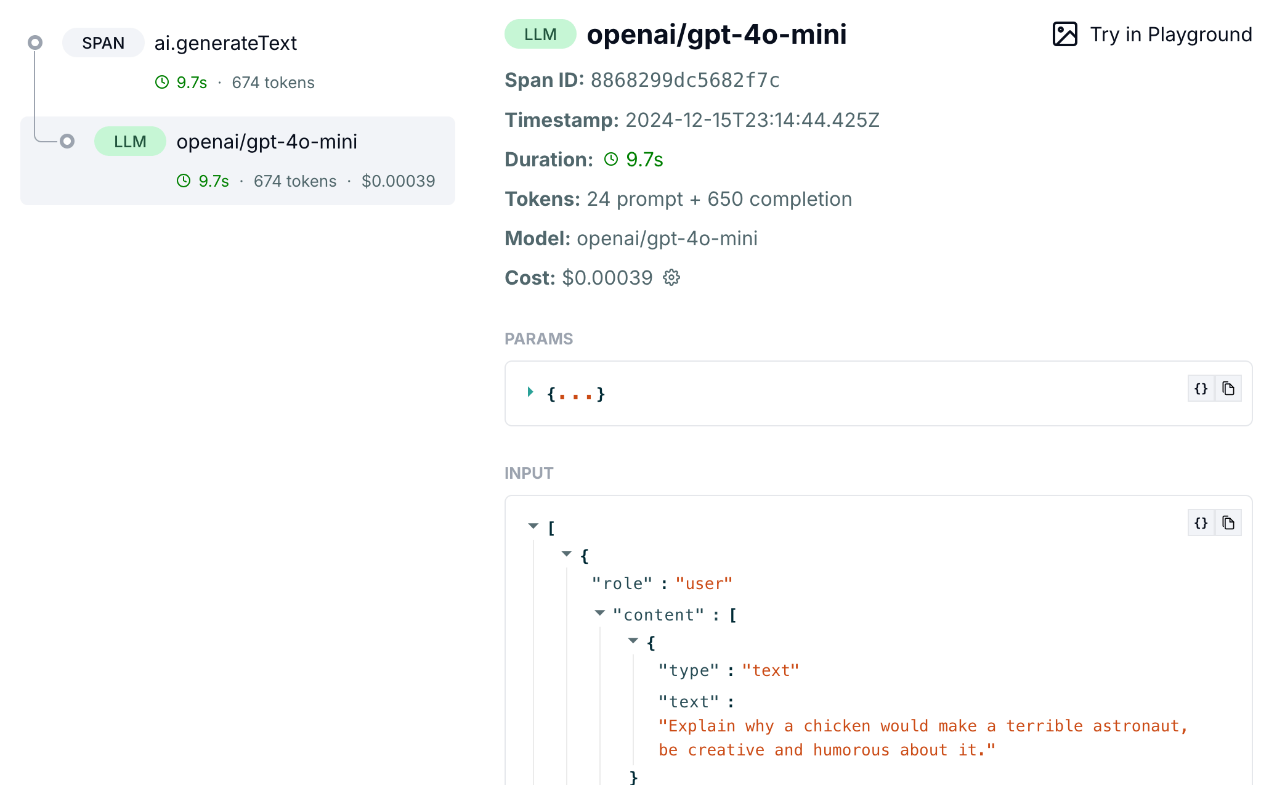
Task: Click the SPAN badge in the trace tree
Action: click(103, 43)
